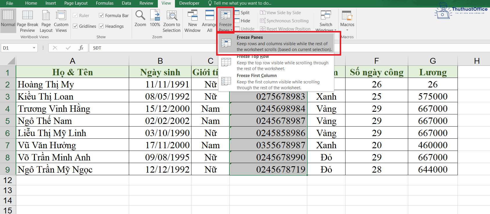The width and height of the screenshot is (490, 214).
Task: Select column G header
Action: click(433, 61)
